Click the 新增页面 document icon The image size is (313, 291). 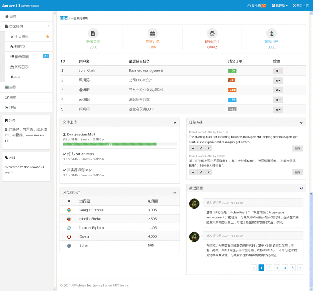click(93, 33)
